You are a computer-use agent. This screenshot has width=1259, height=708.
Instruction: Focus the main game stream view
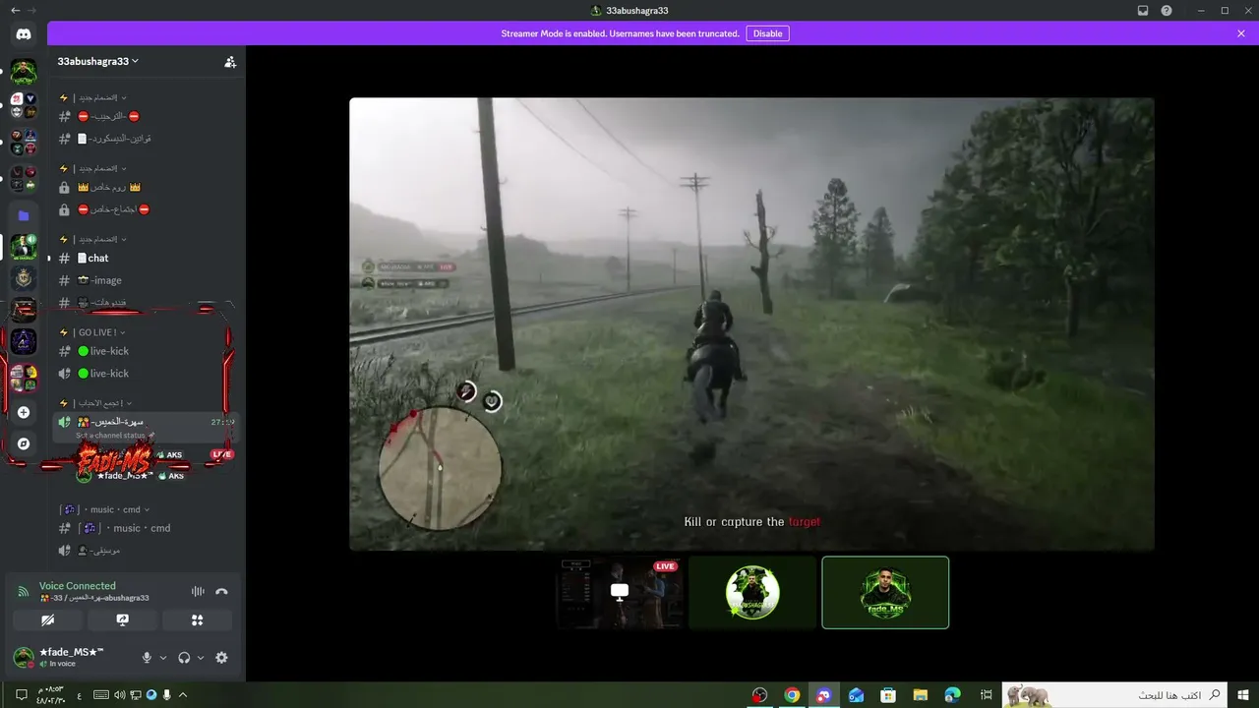pos(751,324)
